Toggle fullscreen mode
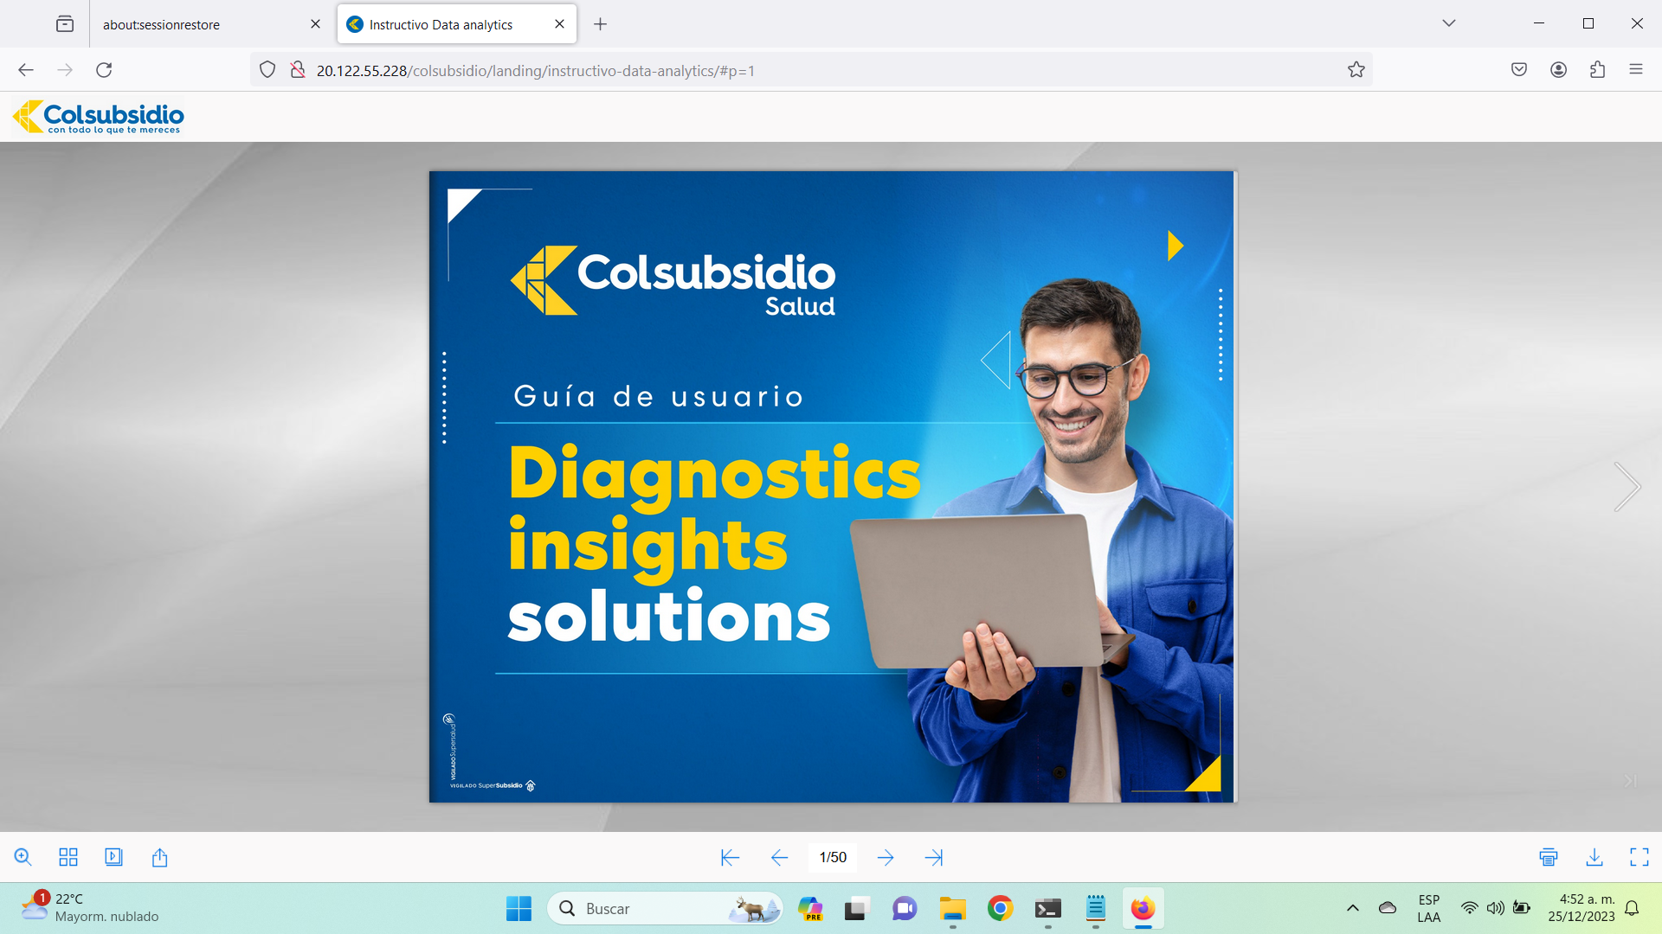 [x=1639, y=857]
